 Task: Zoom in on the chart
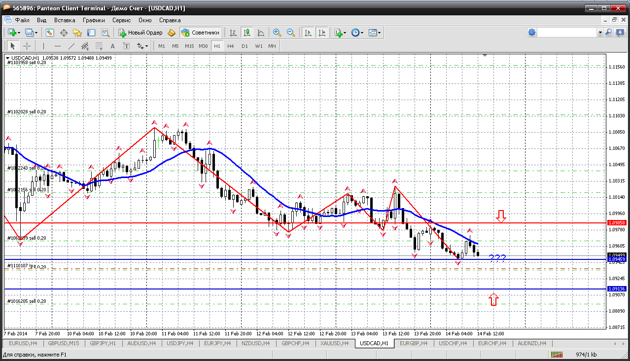coord(277,33)
